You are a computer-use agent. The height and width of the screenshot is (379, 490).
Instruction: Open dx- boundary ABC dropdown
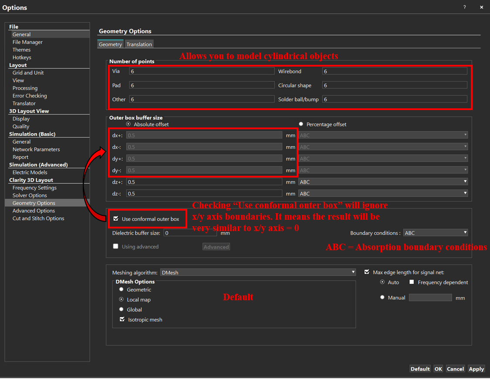[383, 147]
